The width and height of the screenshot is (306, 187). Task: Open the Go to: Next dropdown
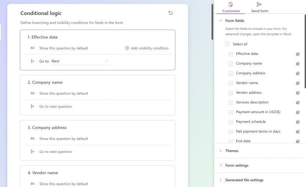81,61
